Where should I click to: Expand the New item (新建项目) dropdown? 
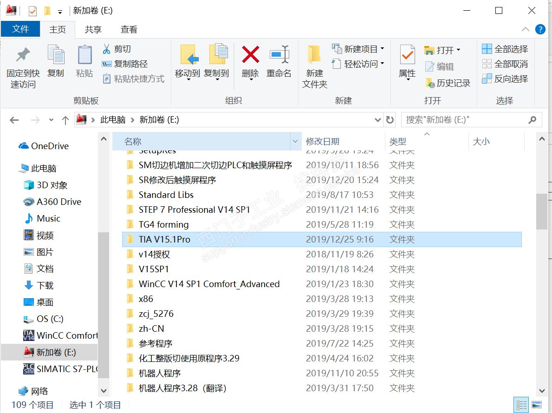(383, 49)
